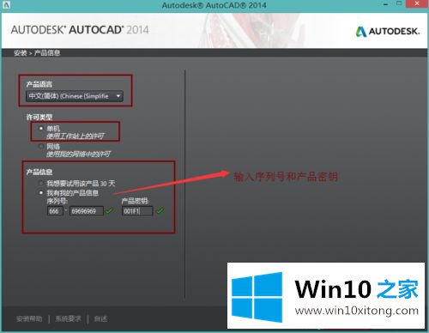Screen dimensions: 429x333
Task: Click the serial number prefix field 666
Action: [x=55, y=211]
